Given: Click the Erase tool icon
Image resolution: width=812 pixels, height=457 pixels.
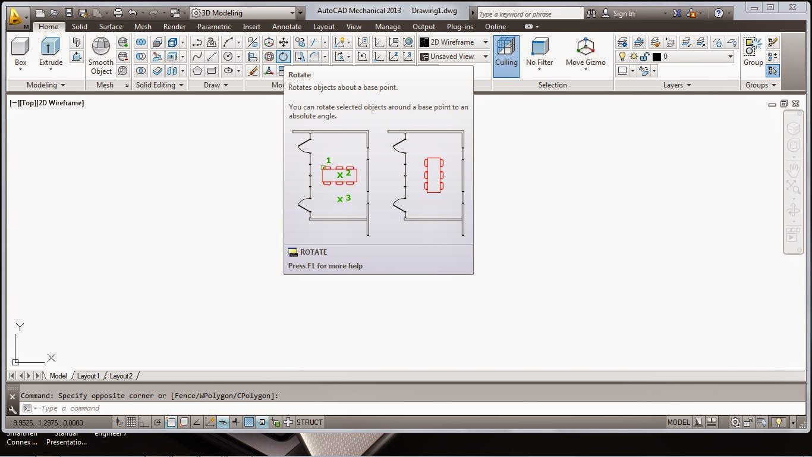Looking at the screenshot, I should pyautogui.click(x=253, y=71).
